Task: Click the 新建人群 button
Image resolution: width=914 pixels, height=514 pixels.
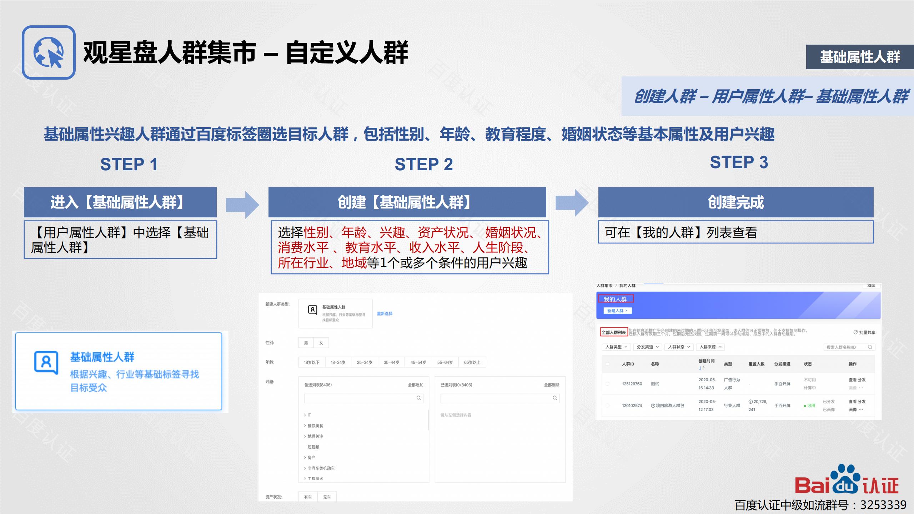Action: point(617,311)
